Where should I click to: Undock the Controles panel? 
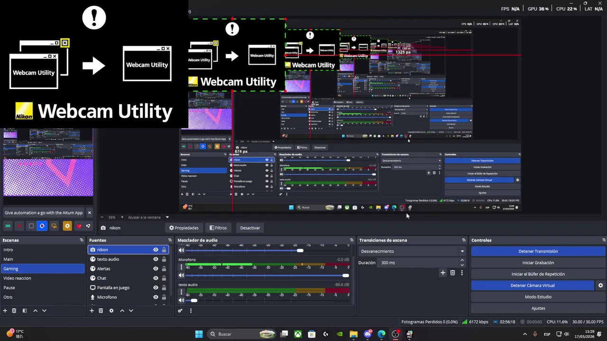(x=604, y=240)
